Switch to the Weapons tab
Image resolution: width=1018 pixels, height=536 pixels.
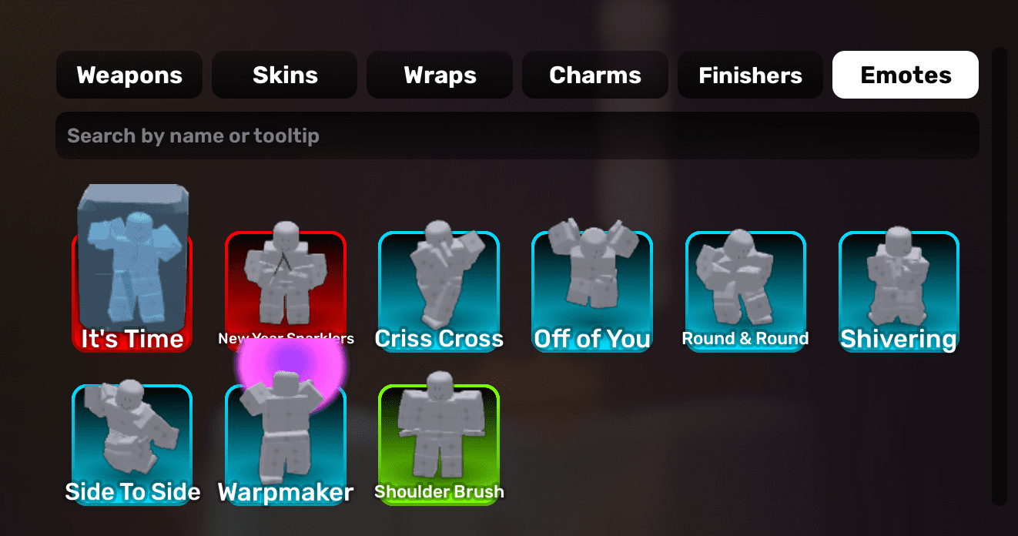[129, 75]
